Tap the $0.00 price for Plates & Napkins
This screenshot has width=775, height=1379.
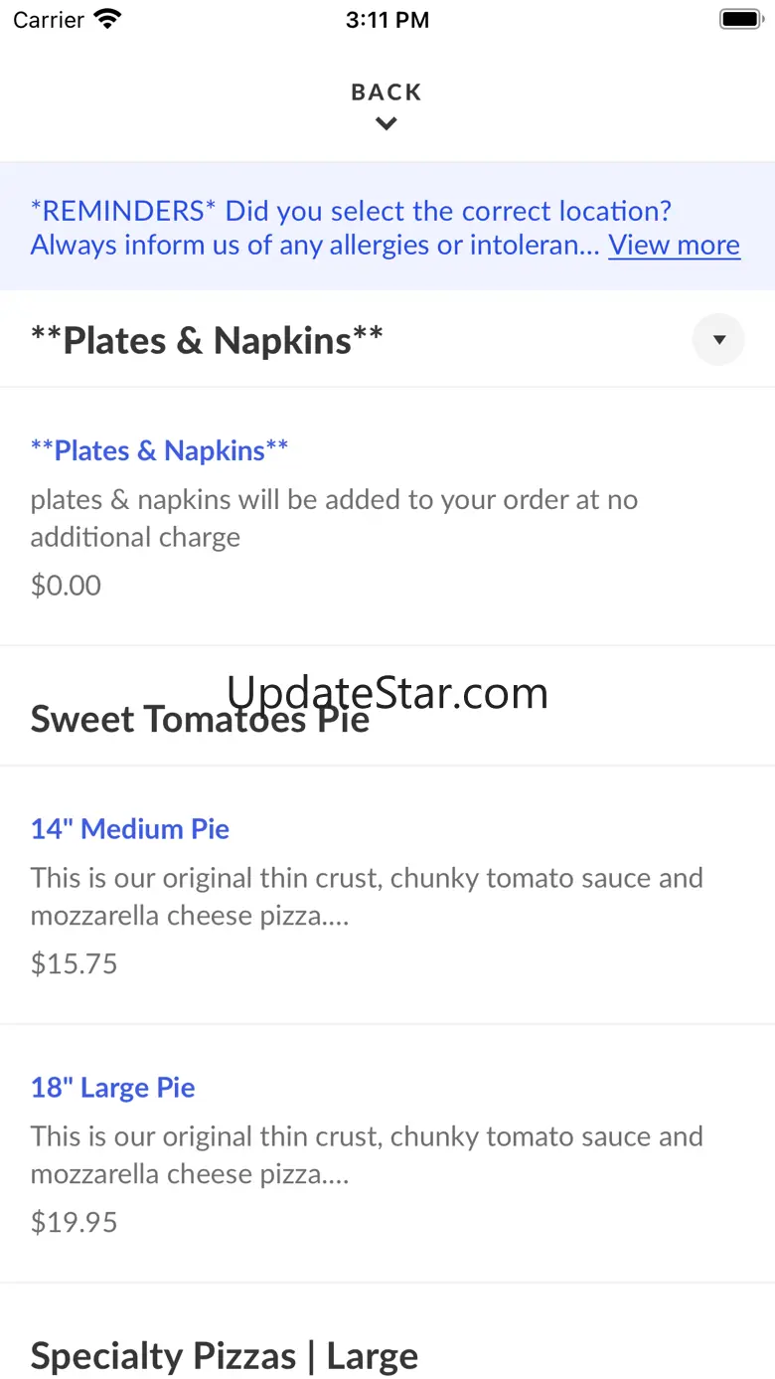66,585
